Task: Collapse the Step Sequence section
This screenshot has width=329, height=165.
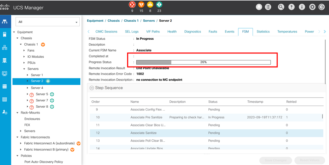Action: coord(92,88)
